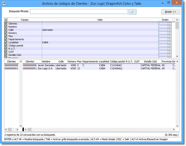Screen dimensions: 186x146
Task: Click left arrow of results horizontal scrollbar
Action: tap(26, 129)
